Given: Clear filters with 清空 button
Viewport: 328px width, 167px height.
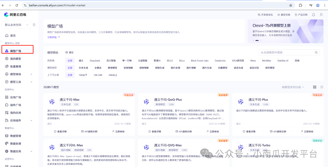Looking at the screenshot, I should tap(70, 53).
